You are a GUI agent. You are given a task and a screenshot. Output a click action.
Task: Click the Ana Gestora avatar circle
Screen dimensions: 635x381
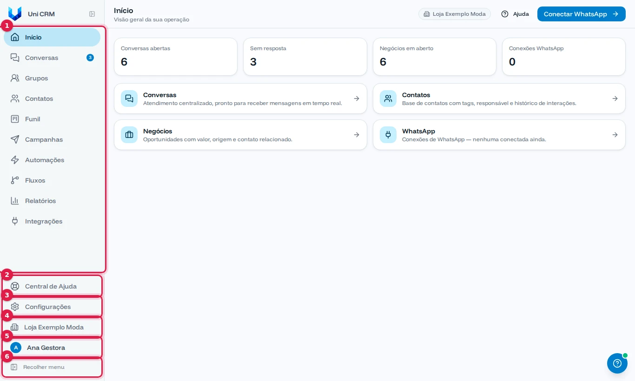point(16,348)
